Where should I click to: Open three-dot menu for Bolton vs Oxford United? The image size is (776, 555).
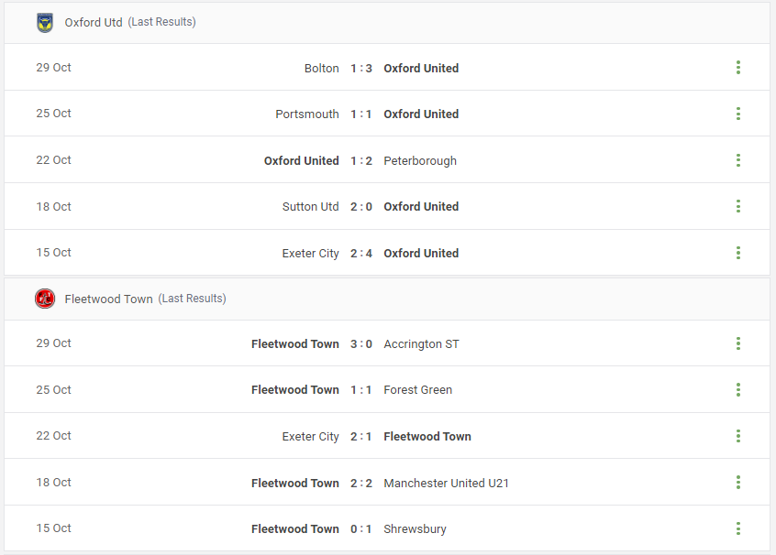(737, 67)
